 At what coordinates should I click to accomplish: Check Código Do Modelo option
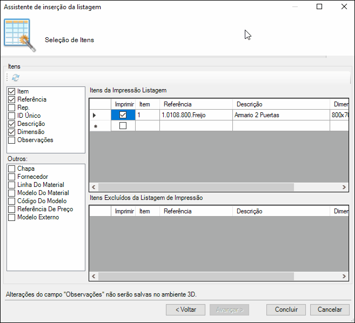click(11, 201)
